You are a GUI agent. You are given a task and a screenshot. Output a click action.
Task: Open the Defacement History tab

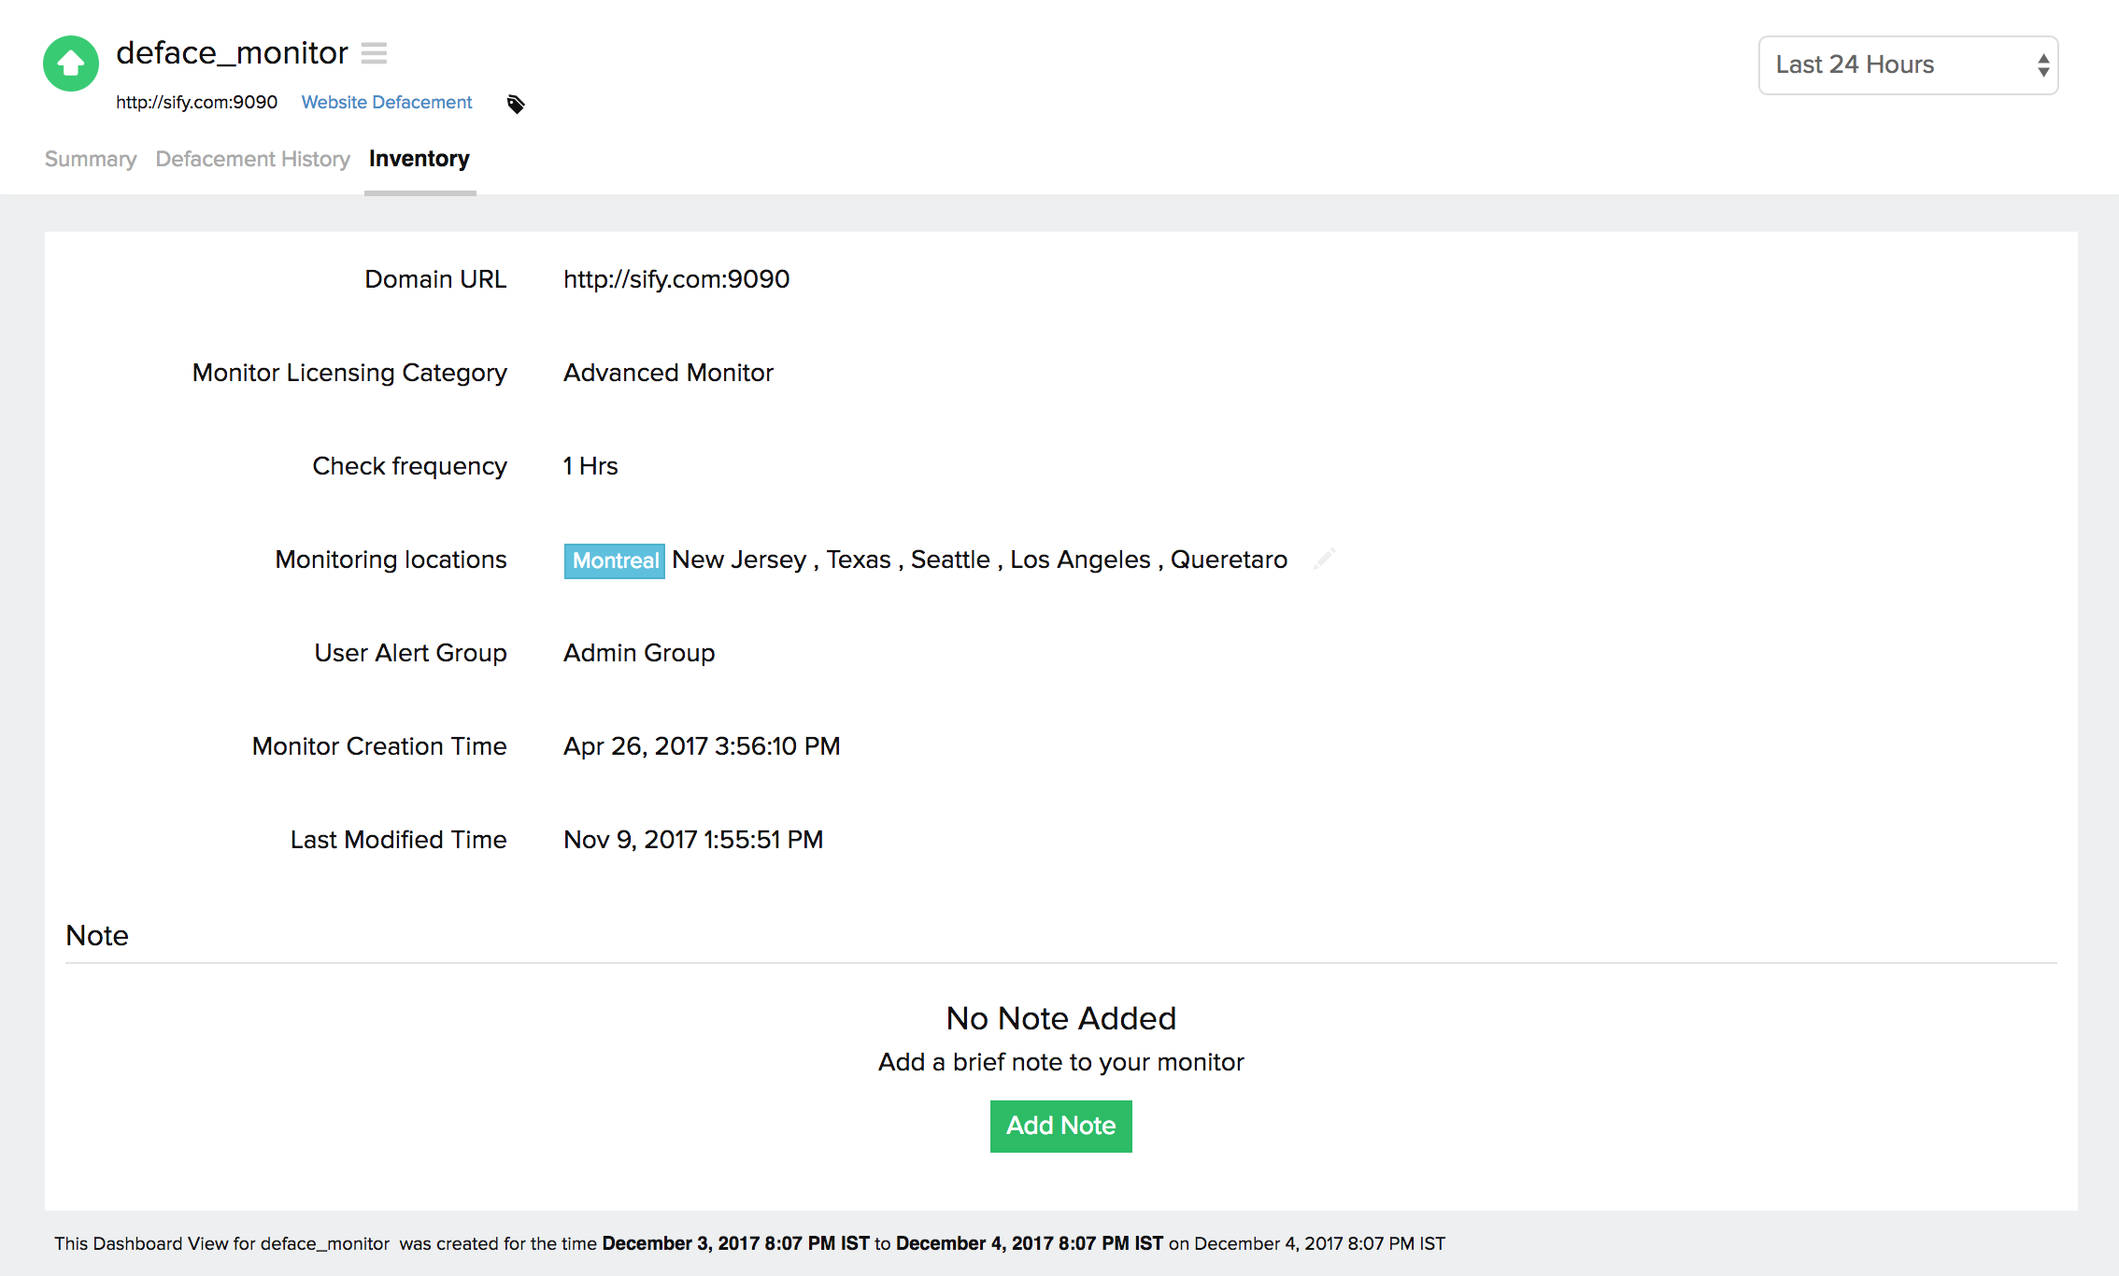coord(252,159)
